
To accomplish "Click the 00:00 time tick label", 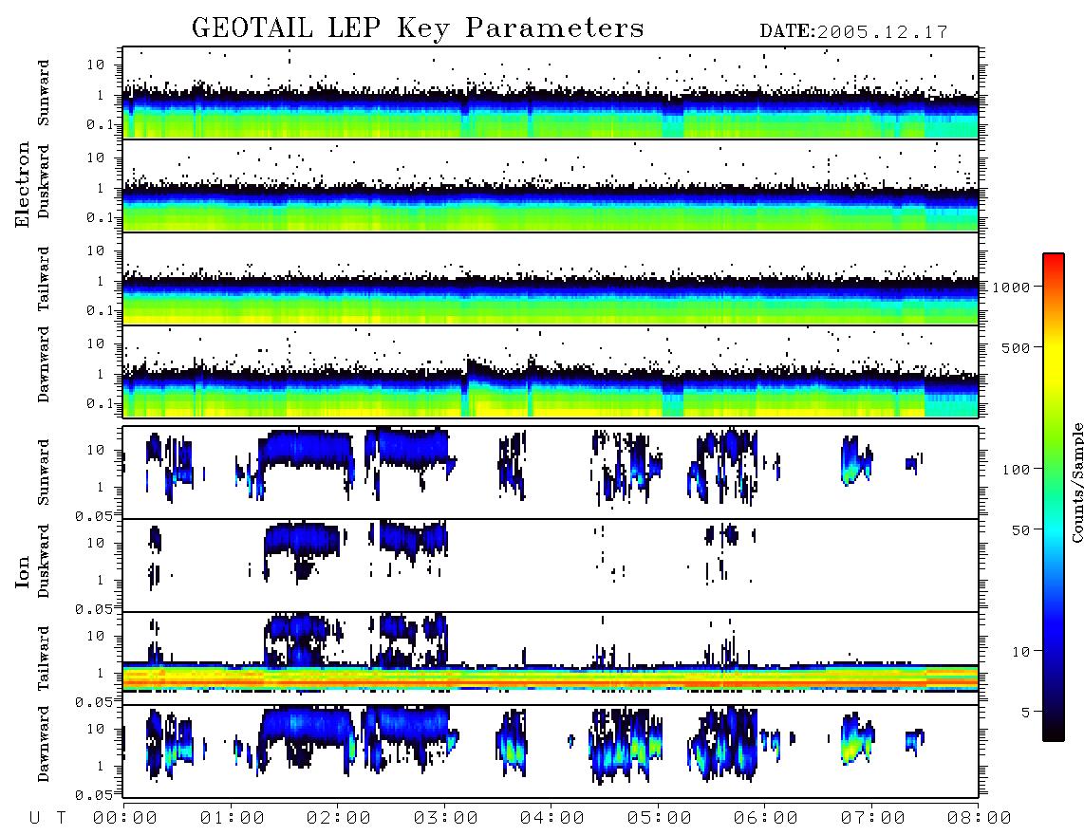I will [125, 818].
